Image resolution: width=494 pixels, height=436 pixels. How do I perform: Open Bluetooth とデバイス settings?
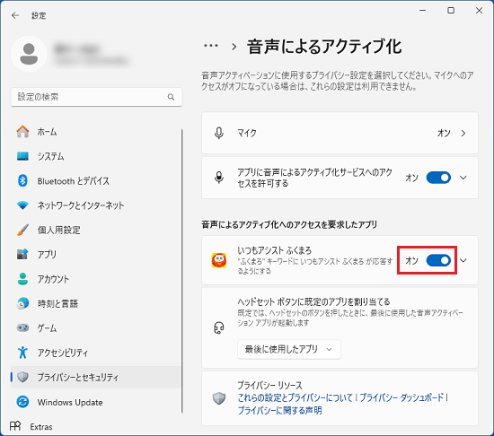coord(96,181)
